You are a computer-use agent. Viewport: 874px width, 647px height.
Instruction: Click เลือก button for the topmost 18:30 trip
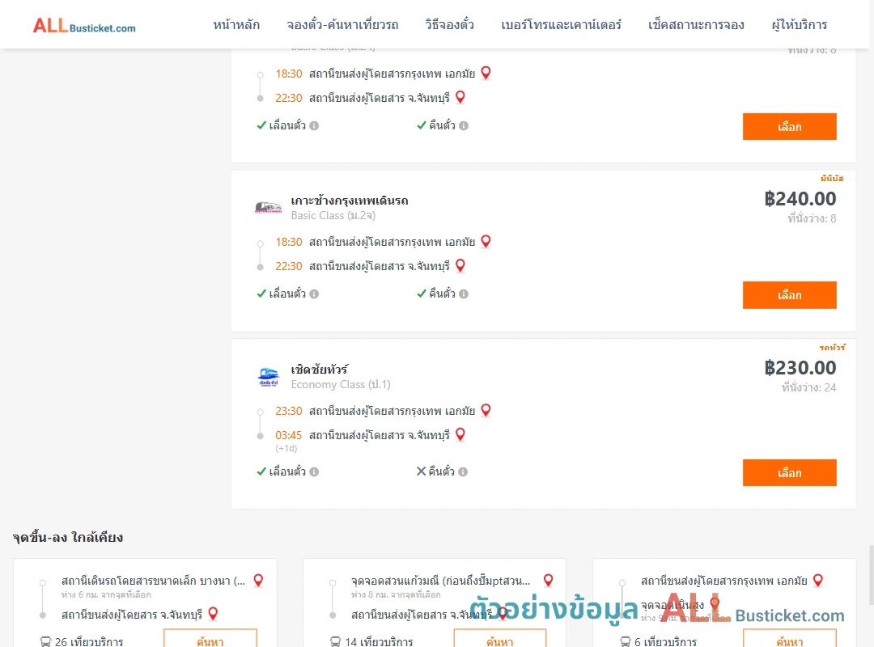[789, 126]
